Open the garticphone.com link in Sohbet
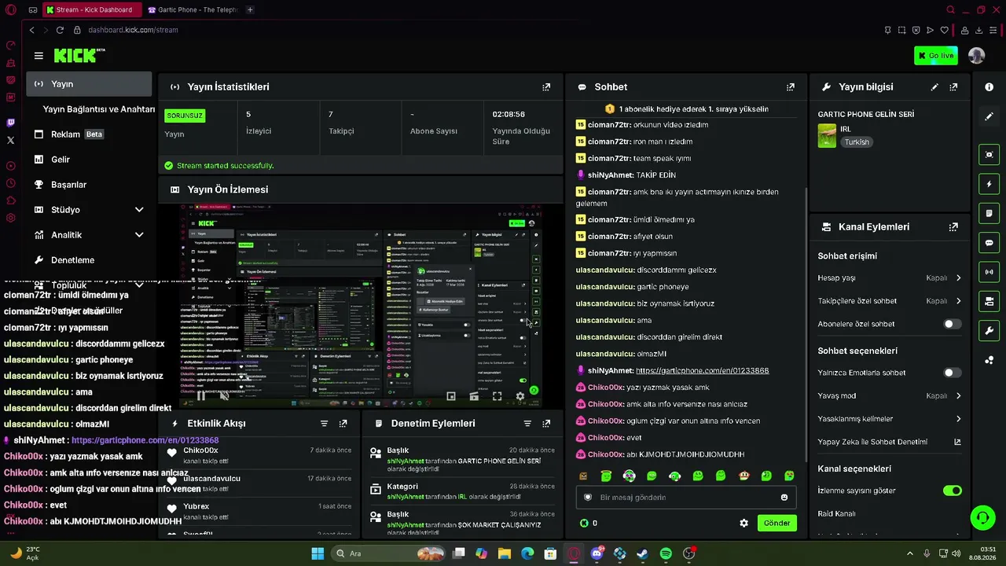The image size is (1006, 566). pos(702,371)
